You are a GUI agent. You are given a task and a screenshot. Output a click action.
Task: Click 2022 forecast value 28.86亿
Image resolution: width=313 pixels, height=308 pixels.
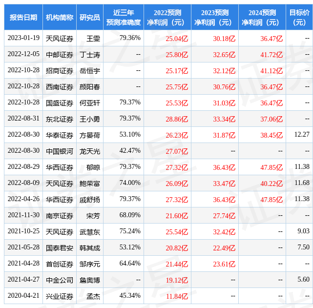(x=177, y=119)
